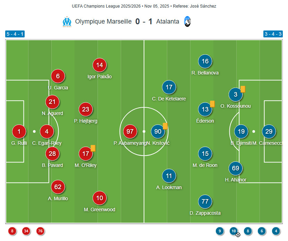Click R. Bellanova's number 16 marker
The width and height of the screenshot is (288, 241).
tap(205, 62)
